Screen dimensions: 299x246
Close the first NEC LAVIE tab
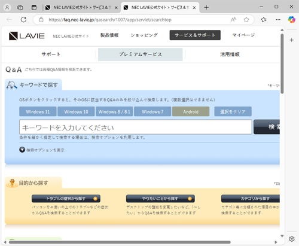pyautogui.click(x=116, y=8)
